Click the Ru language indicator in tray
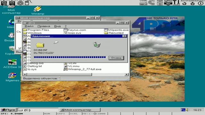Screen dimensions: 205x115 point(183,110)
